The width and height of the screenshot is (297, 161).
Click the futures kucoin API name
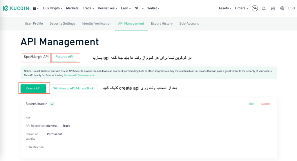click(36, 104)
